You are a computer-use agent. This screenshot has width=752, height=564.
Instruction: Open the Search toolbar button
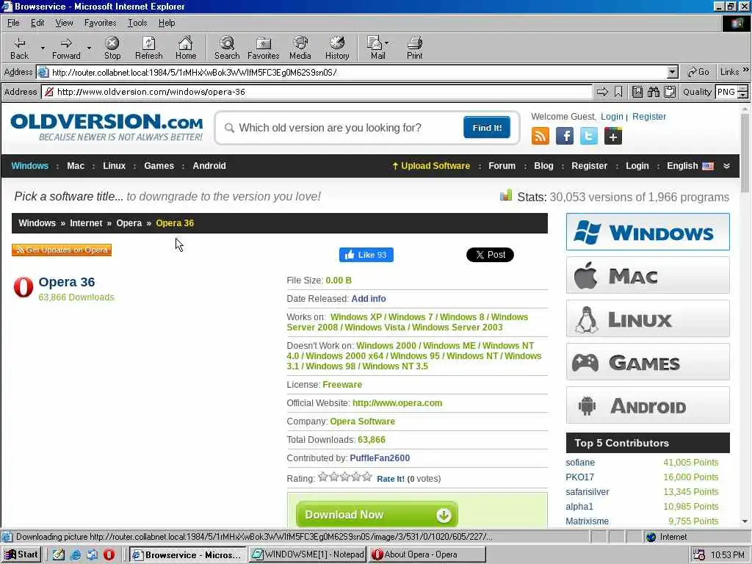pyautogui.click(x=227, y=48)
